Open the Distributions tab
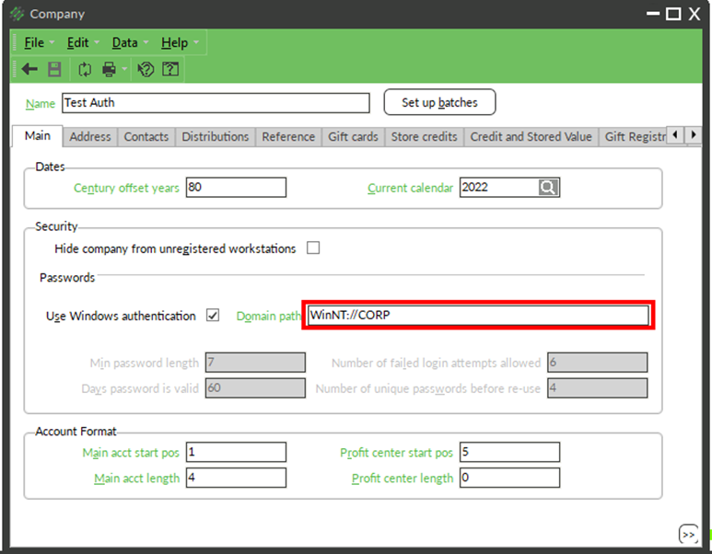 [x=216, y=136]
